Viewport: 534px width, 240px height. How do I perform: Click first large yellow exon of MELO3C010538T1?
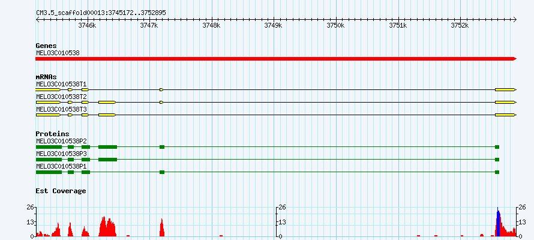point(49,89)
